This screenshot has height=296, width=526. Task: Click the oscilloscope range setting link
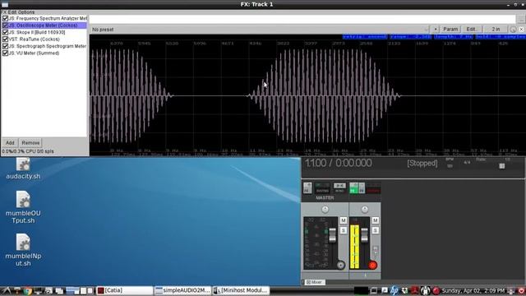click(x=411, y=36)
